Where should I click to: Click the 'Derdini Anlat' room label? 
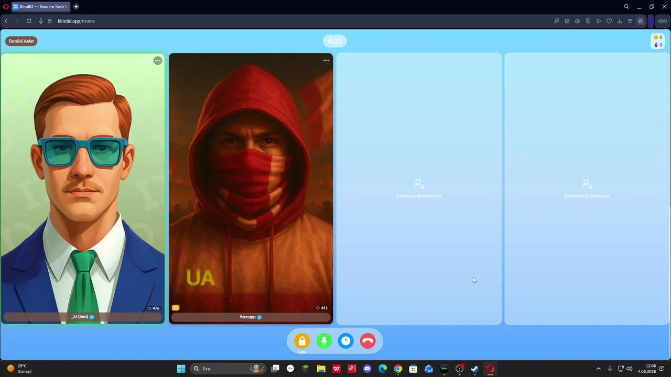21,41
